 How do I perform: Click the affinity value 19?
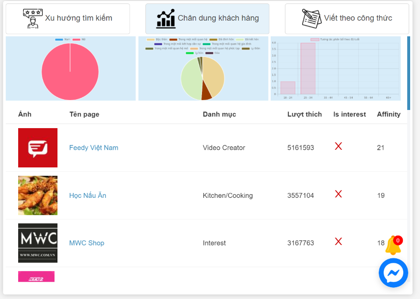381,195
